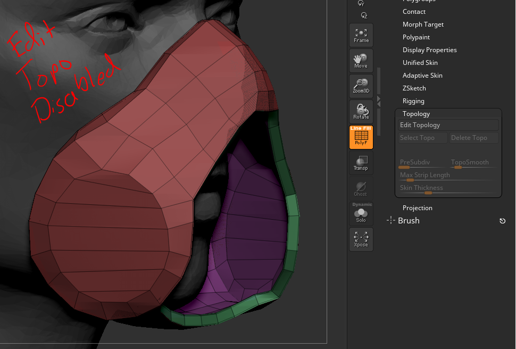Click the Dynamic label above Solo
This screenshot has width=516, height=349.
coord(362,204)
